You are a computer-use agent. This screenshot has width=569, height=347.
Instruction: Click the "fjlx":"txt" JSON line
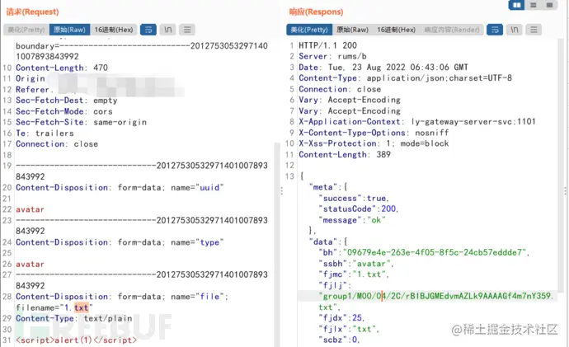(349, 329)
